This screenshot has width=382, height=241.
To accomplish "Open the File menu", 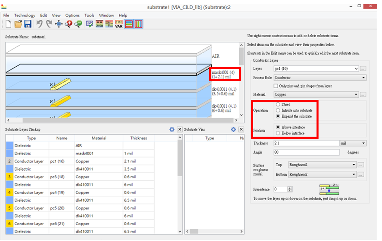I will (6, 15).
